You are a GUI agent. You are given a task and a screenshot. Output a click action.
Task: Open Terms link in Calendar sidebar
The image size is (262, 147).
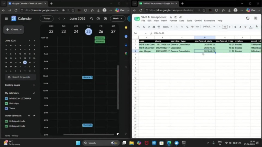[8, 136]
